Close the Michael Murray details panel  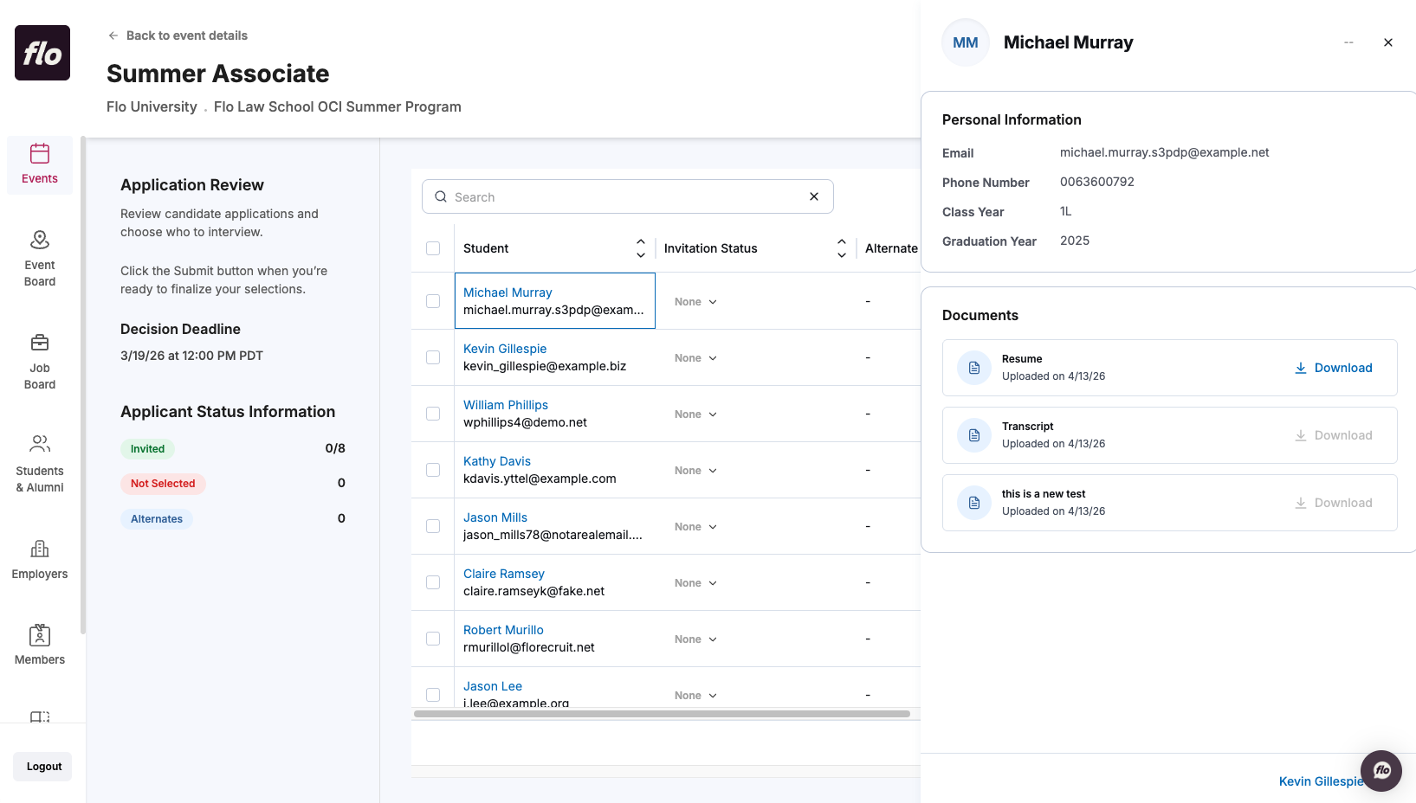click(x=1388, y=42)
